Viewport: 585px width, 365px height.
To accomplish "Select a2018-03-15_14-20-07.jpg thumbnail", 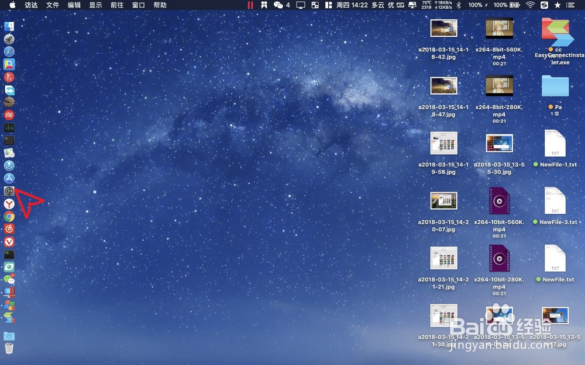I will 443,201.
